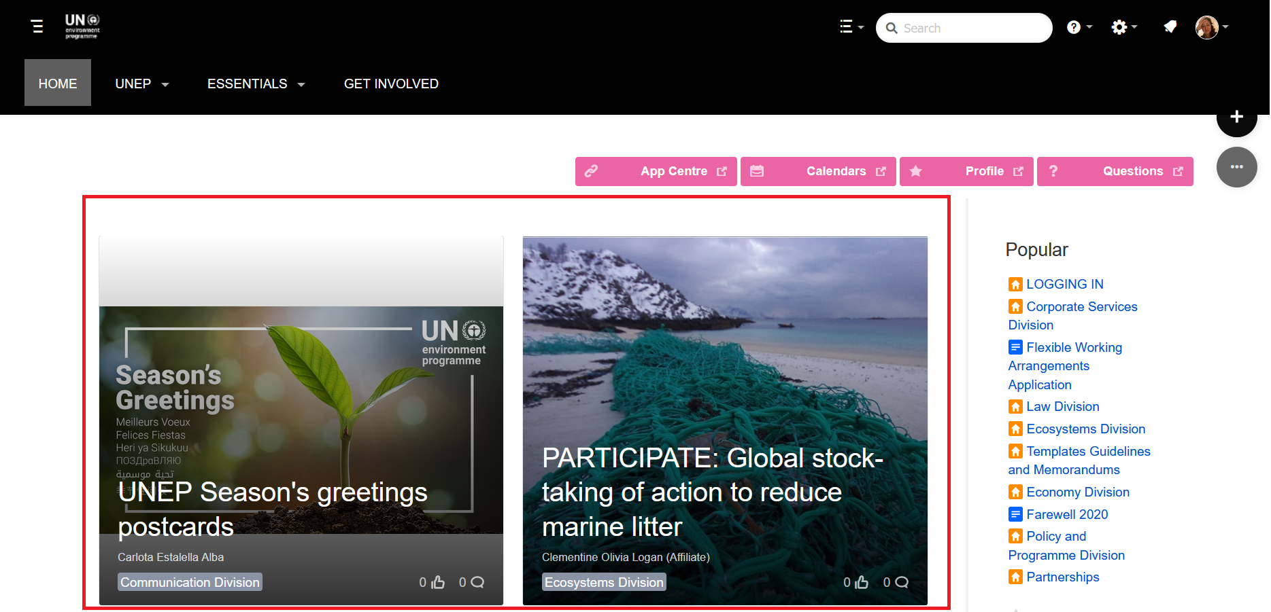Open the GET INVOLVED menu item

tap(391, 84)
